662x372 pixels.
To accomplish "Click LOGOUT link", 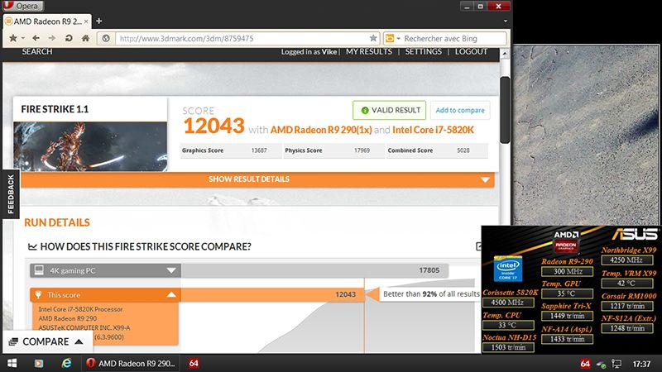I will coord(471,51).
